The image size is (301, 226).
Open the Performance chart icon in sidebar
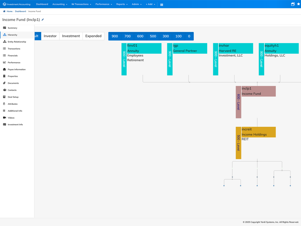[x=4, y=62]
